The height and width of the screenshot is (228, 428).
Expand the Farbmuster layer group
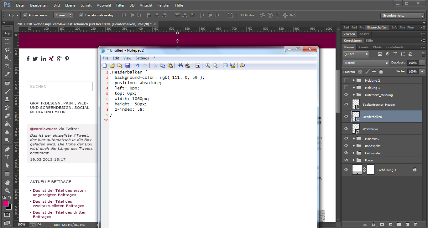(x=353, y=153)
